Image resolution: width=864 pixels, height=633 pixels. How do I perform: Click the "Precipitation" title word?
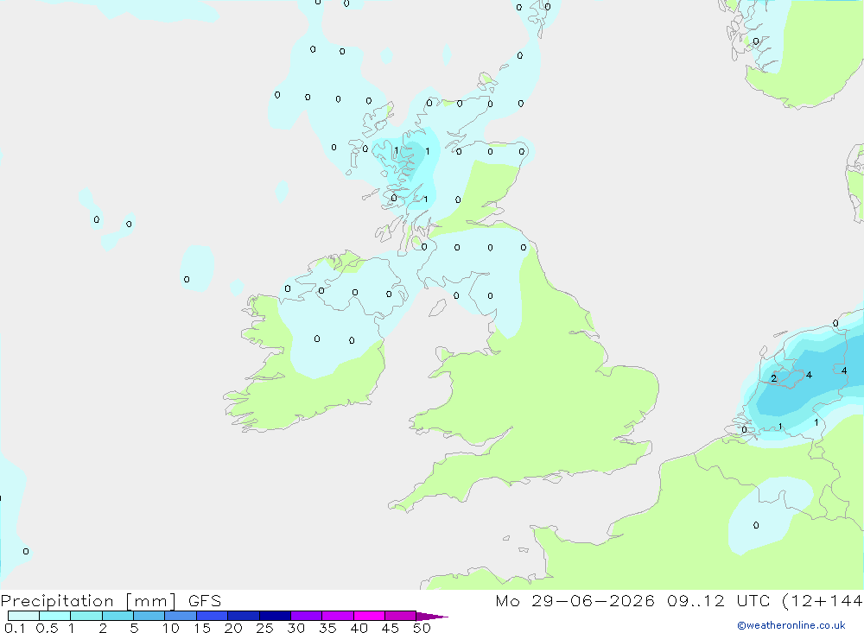(x=57, y=601)
